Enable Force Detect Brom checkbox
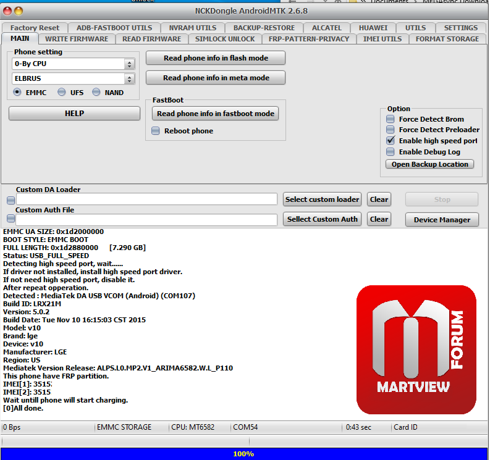 (x=391, y=119)
